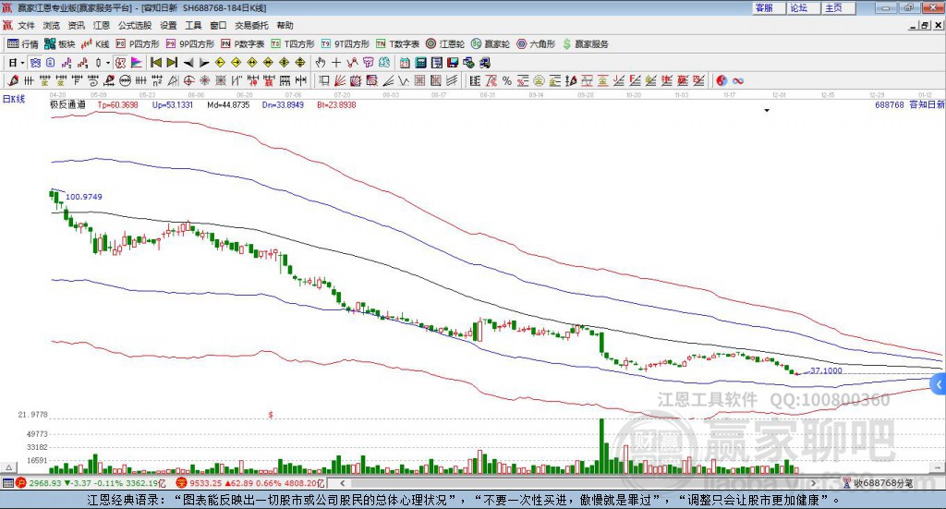
Task: Click the 客服 customer service button
Action: click(769, 7)
